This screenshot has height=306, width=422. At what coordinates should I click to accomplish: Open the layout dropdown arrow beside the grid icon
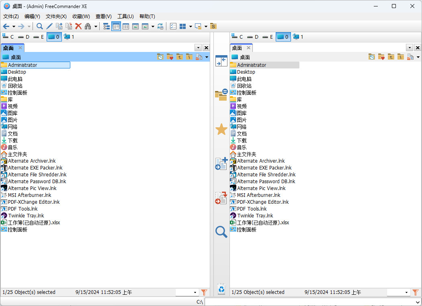190,27
